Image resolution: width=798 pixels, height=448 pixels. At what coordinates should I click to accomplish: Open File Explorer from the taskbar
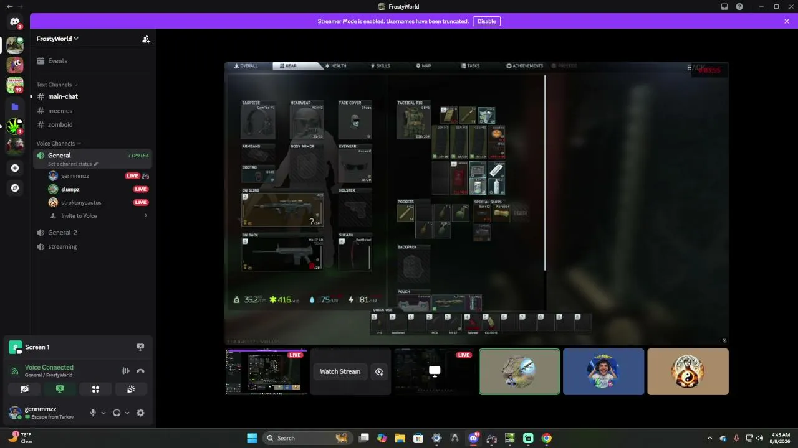[400, 438]
